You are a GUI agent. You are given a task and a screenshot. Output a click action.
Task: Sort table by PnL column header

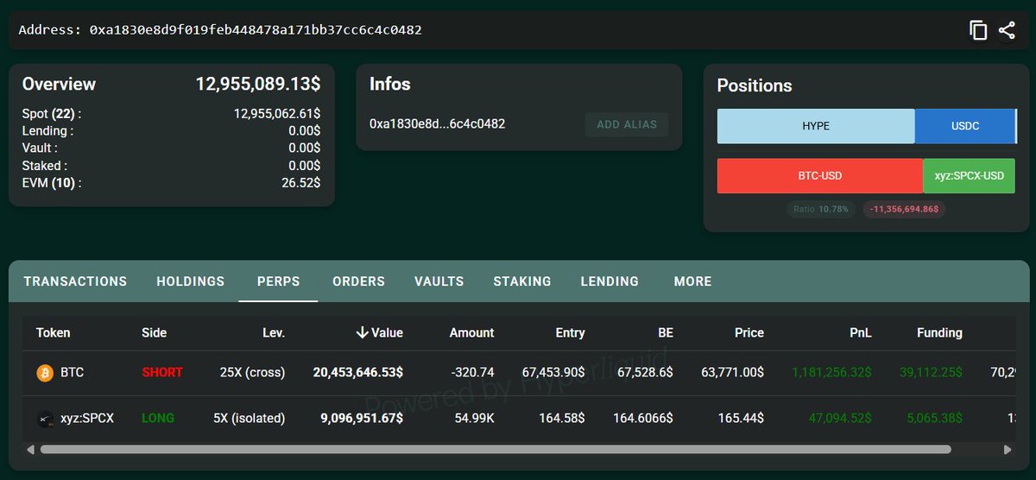point(861,332)
